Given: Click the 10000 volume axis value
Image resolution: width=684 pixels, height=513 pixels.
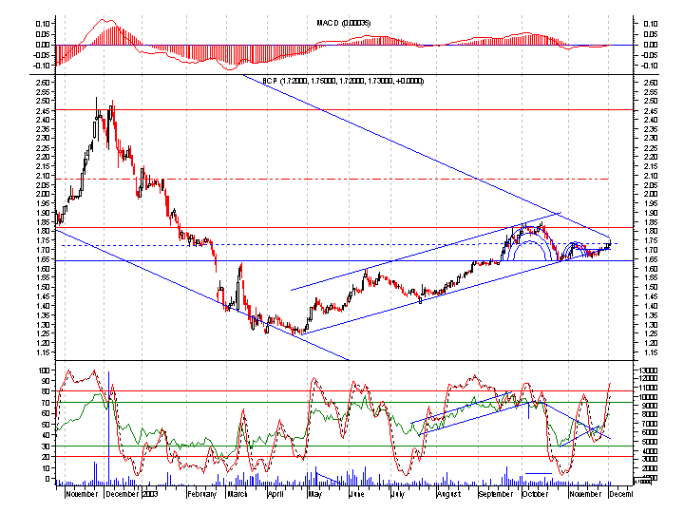Looking at the screenshot, I should tap(648, 397).
